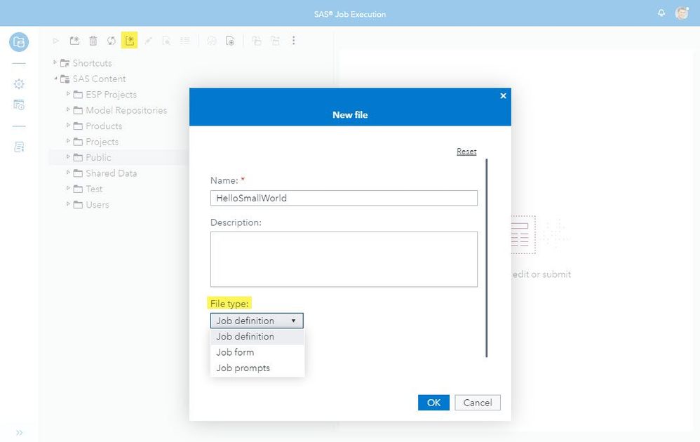Choose Job form file type
Screen dimensions: 700x442
pos(257,352)
